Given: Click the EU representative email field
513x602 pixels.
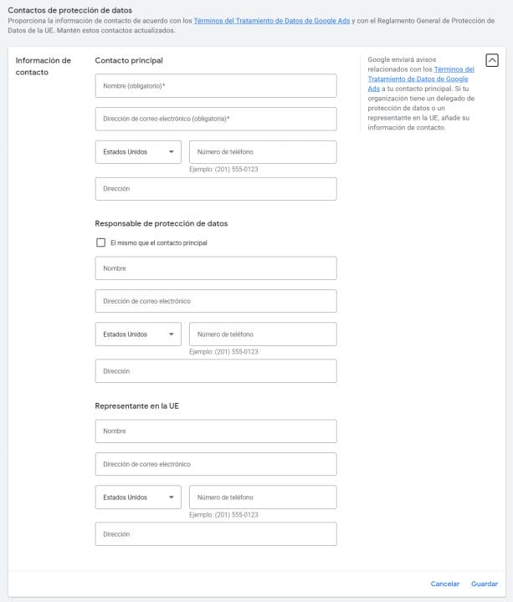Looking at the screenshot, I should tap(216, 464).
